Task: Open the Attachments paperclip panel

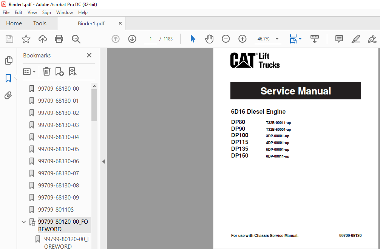Action: pos(8,96)
